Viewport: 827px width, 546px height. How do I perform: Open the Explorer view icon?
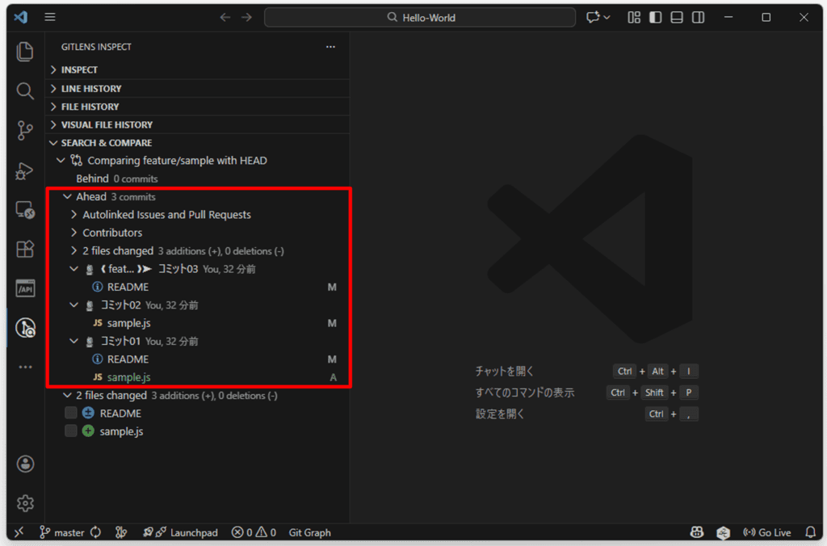(25, 51)
